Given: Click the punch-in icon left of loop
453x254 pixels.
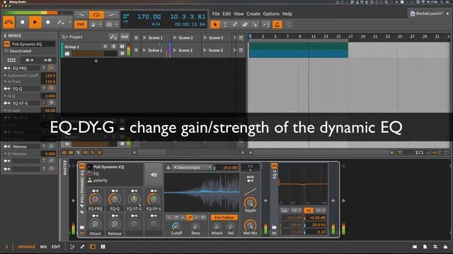Looking at the screenshot, I should (81, 15).
